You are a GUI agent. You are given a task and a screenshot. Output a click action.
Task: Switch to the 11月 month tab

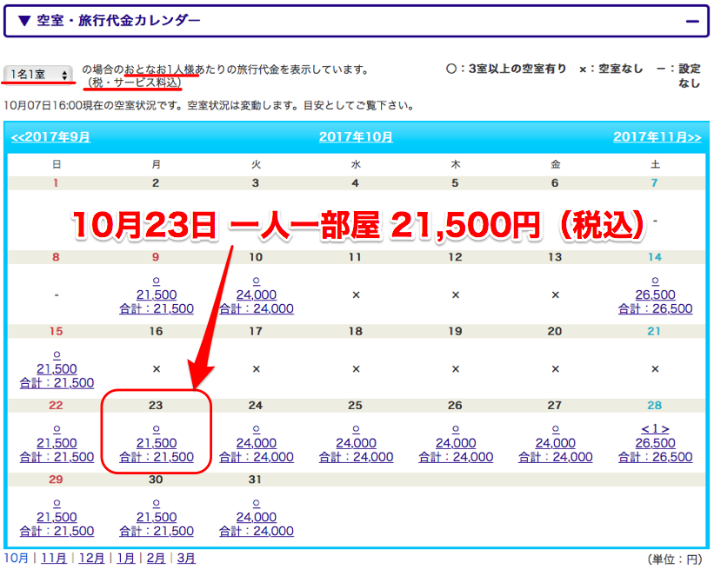click(54, 558)
